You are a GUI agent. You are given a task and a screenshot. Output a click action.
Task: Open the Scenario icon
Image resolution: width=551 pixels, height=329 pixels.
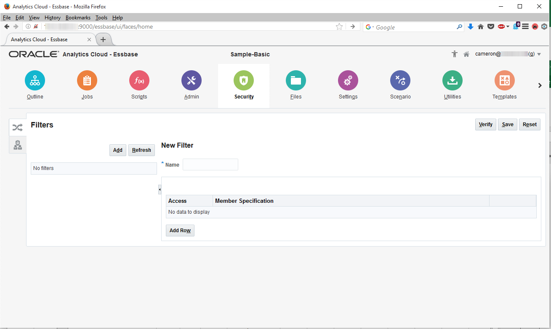click(x=400, y=80)
